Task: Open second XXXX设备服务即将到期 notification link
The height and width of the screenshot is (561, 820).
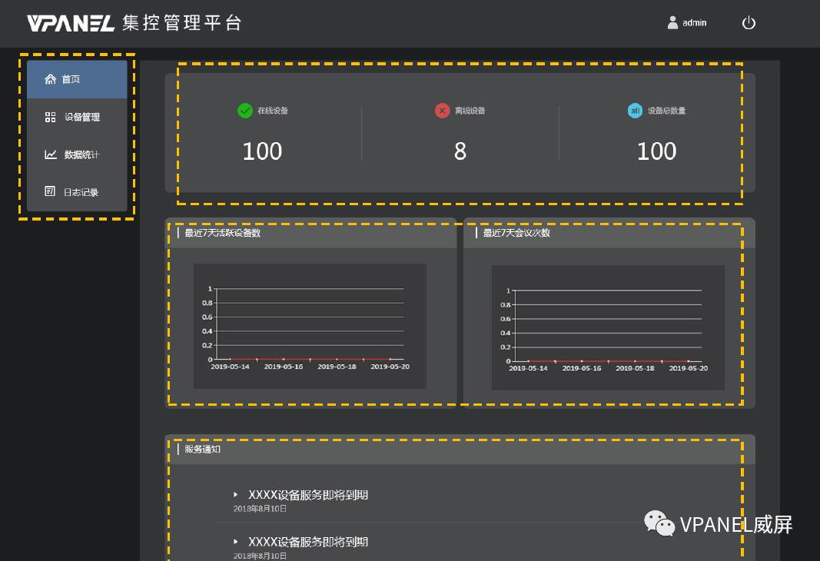Action: click(x=308, y=542)
